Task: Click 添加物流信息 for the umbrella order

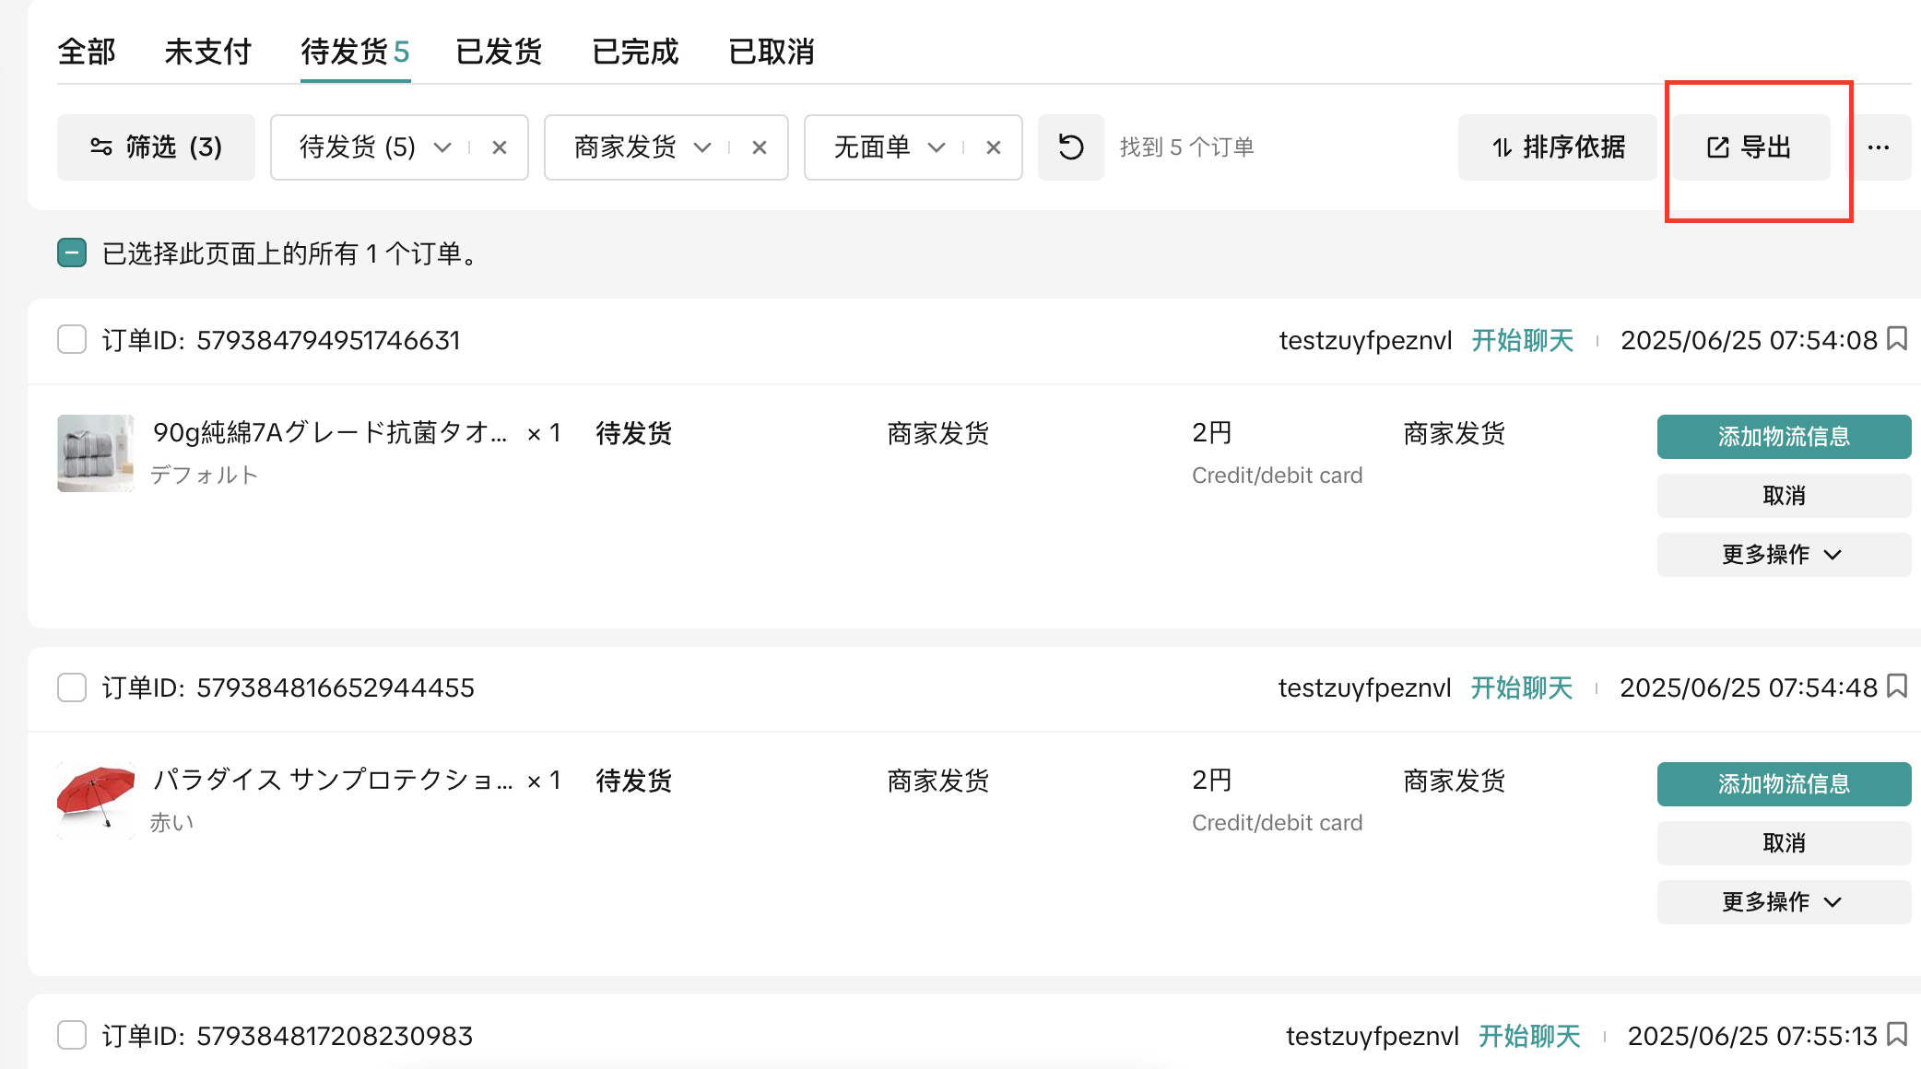Action: 1783,784
